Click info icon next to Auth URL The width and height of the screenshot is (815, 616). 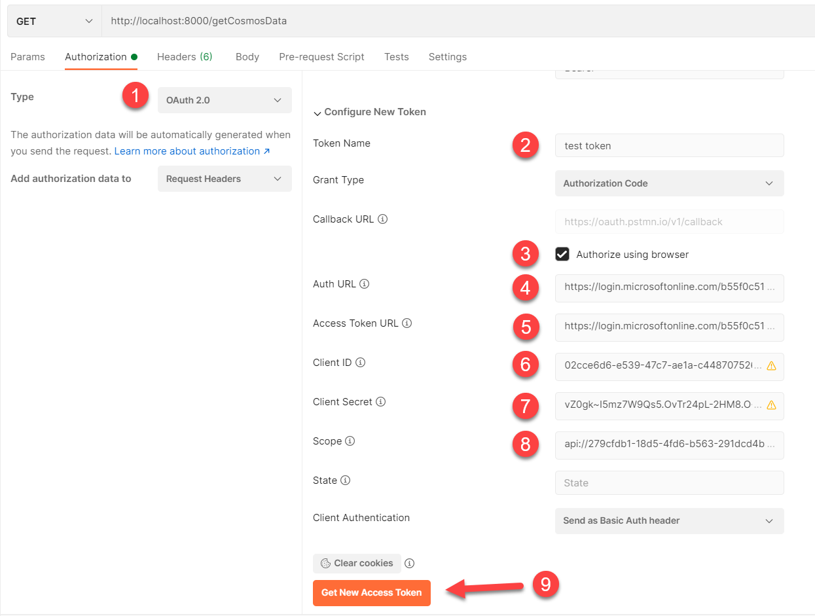(x=365, y=284)
